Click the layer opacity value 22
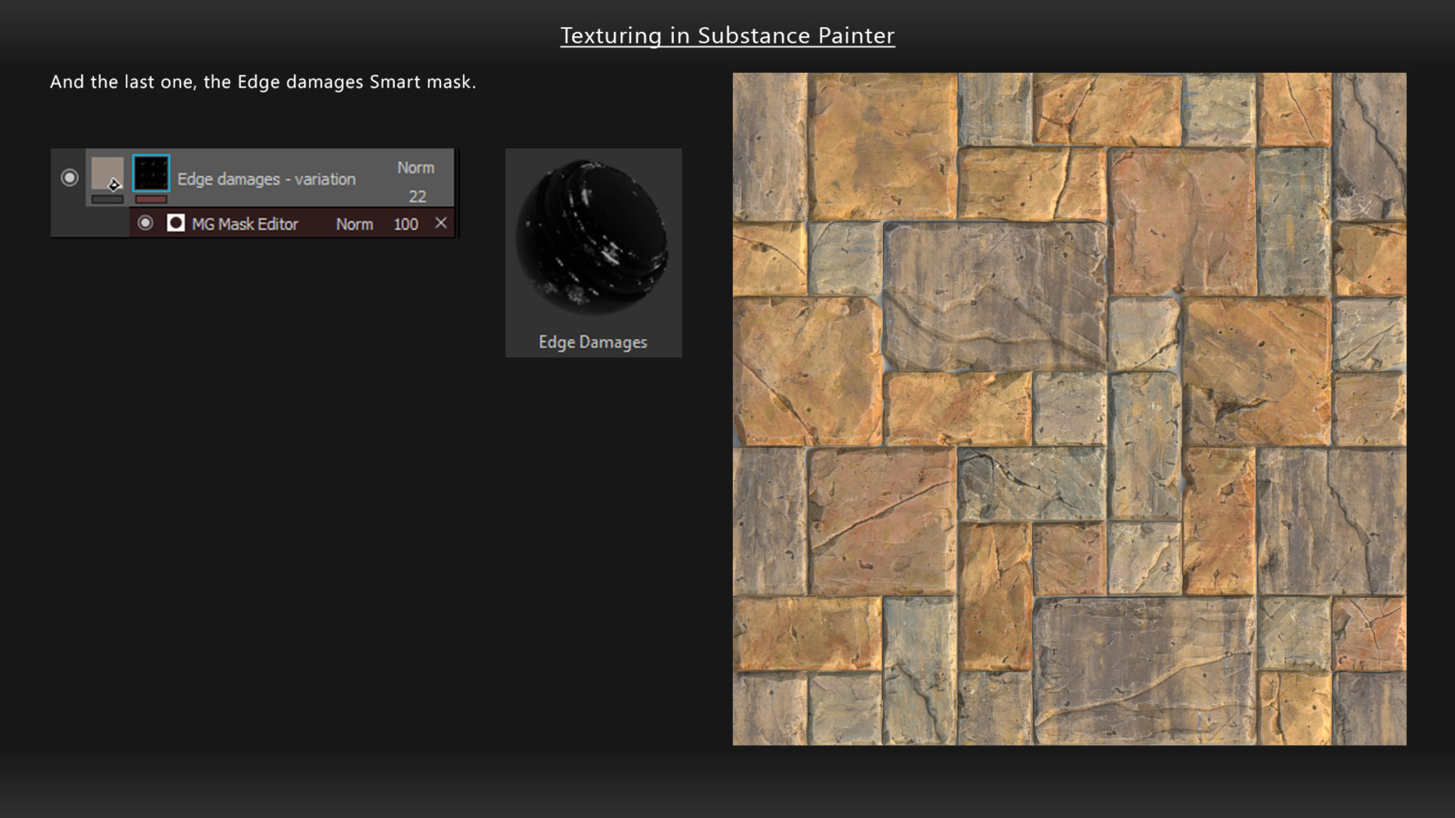 (417, 196)
